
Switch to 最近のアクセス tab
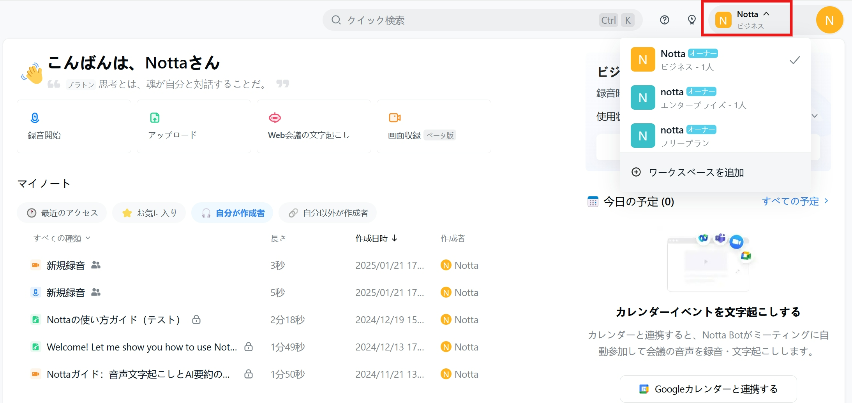(x=62, y=213)
